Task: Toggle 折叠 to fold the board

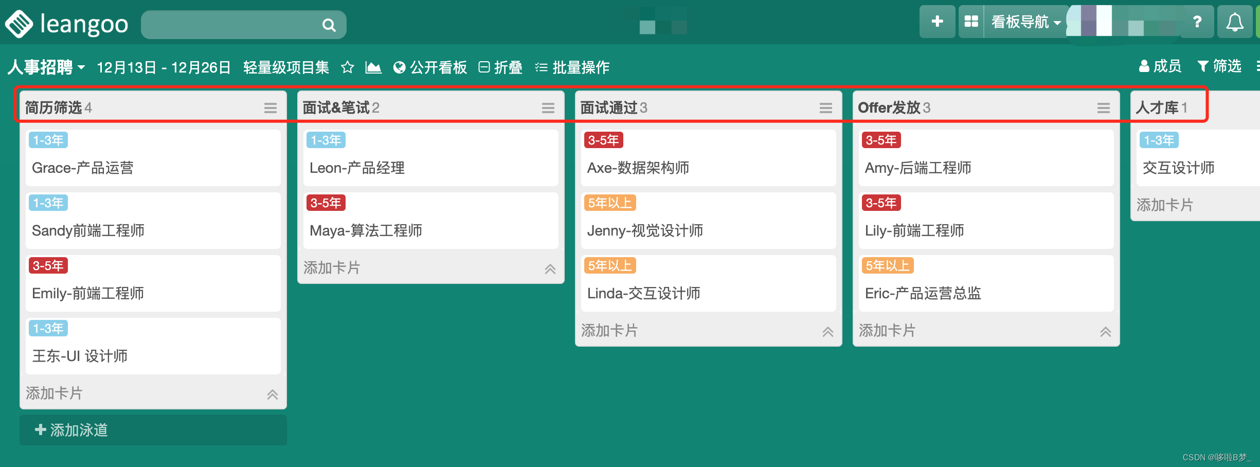Action: [x=500, y=67]
